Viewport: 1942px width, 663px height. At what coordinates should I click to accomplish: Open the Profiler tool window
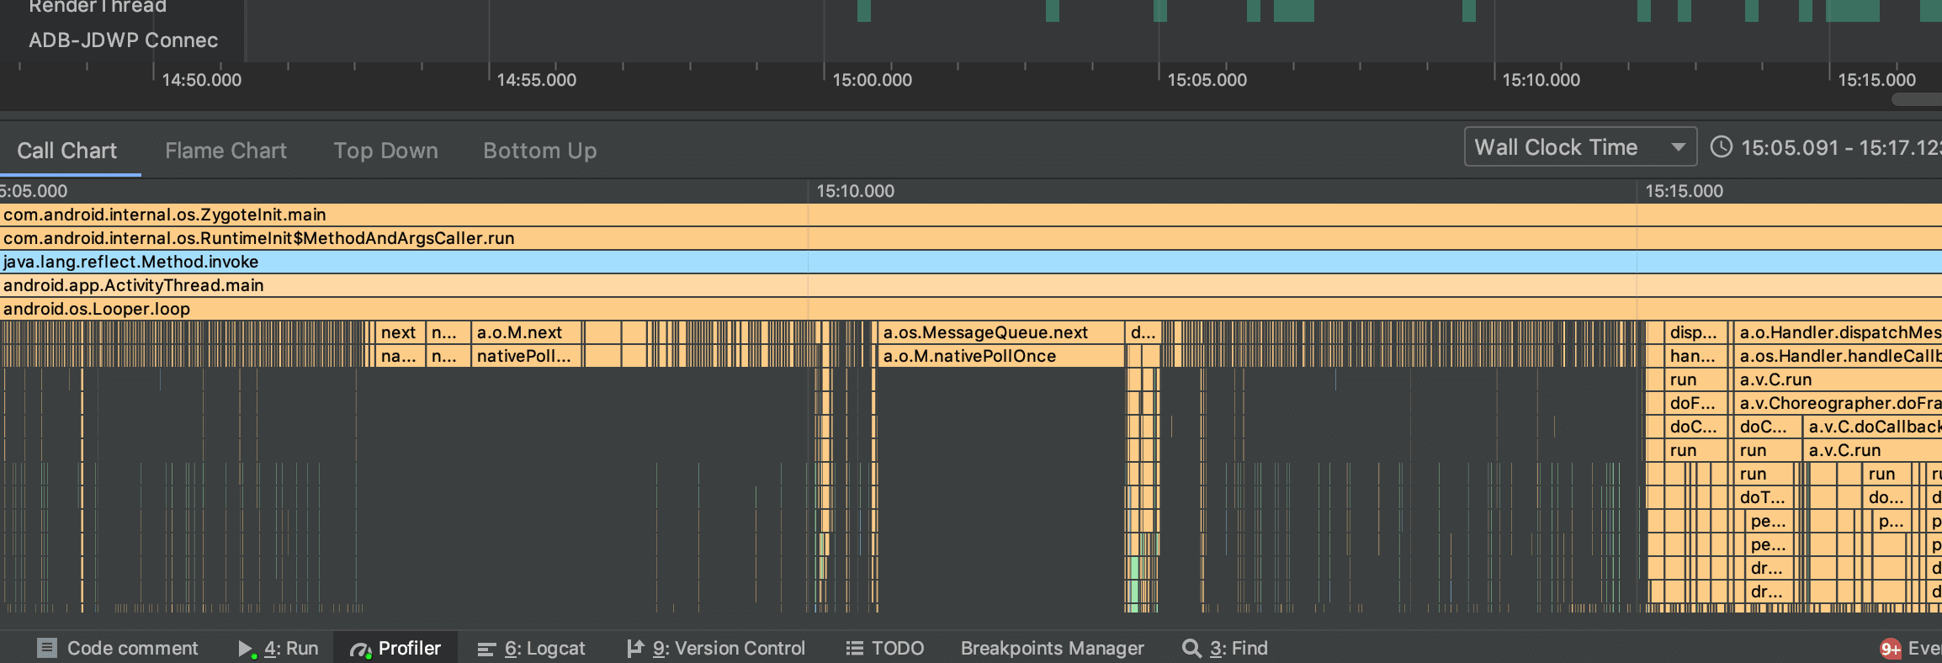tap(396, 648)
